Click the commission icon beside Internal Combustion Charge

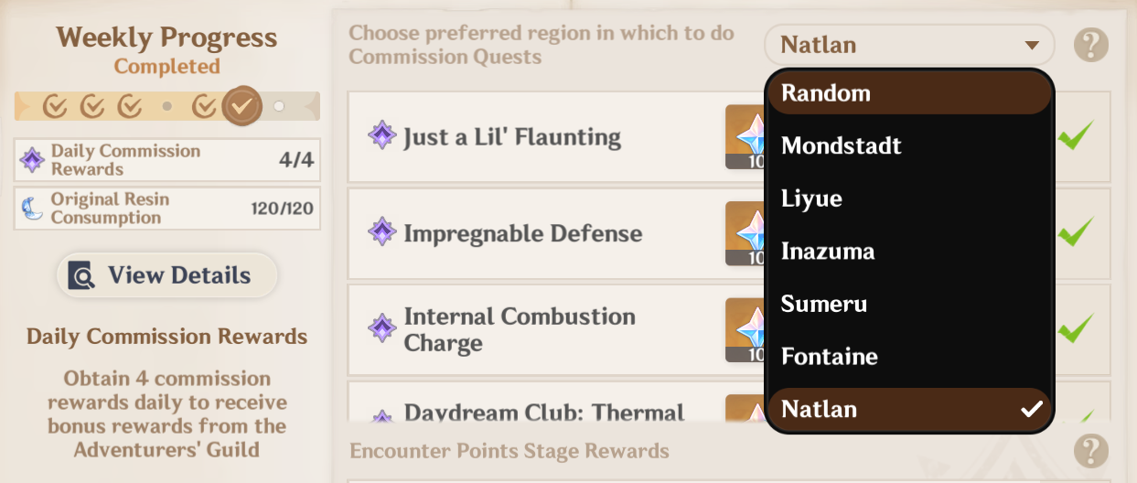click(x=381, y=328)
